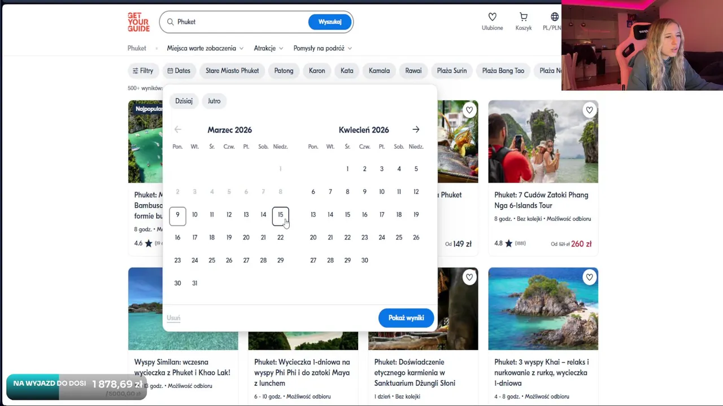This screenshot has width=723, height=406.
Task: Open Ulubione heart icon in header
Action: 492,17
